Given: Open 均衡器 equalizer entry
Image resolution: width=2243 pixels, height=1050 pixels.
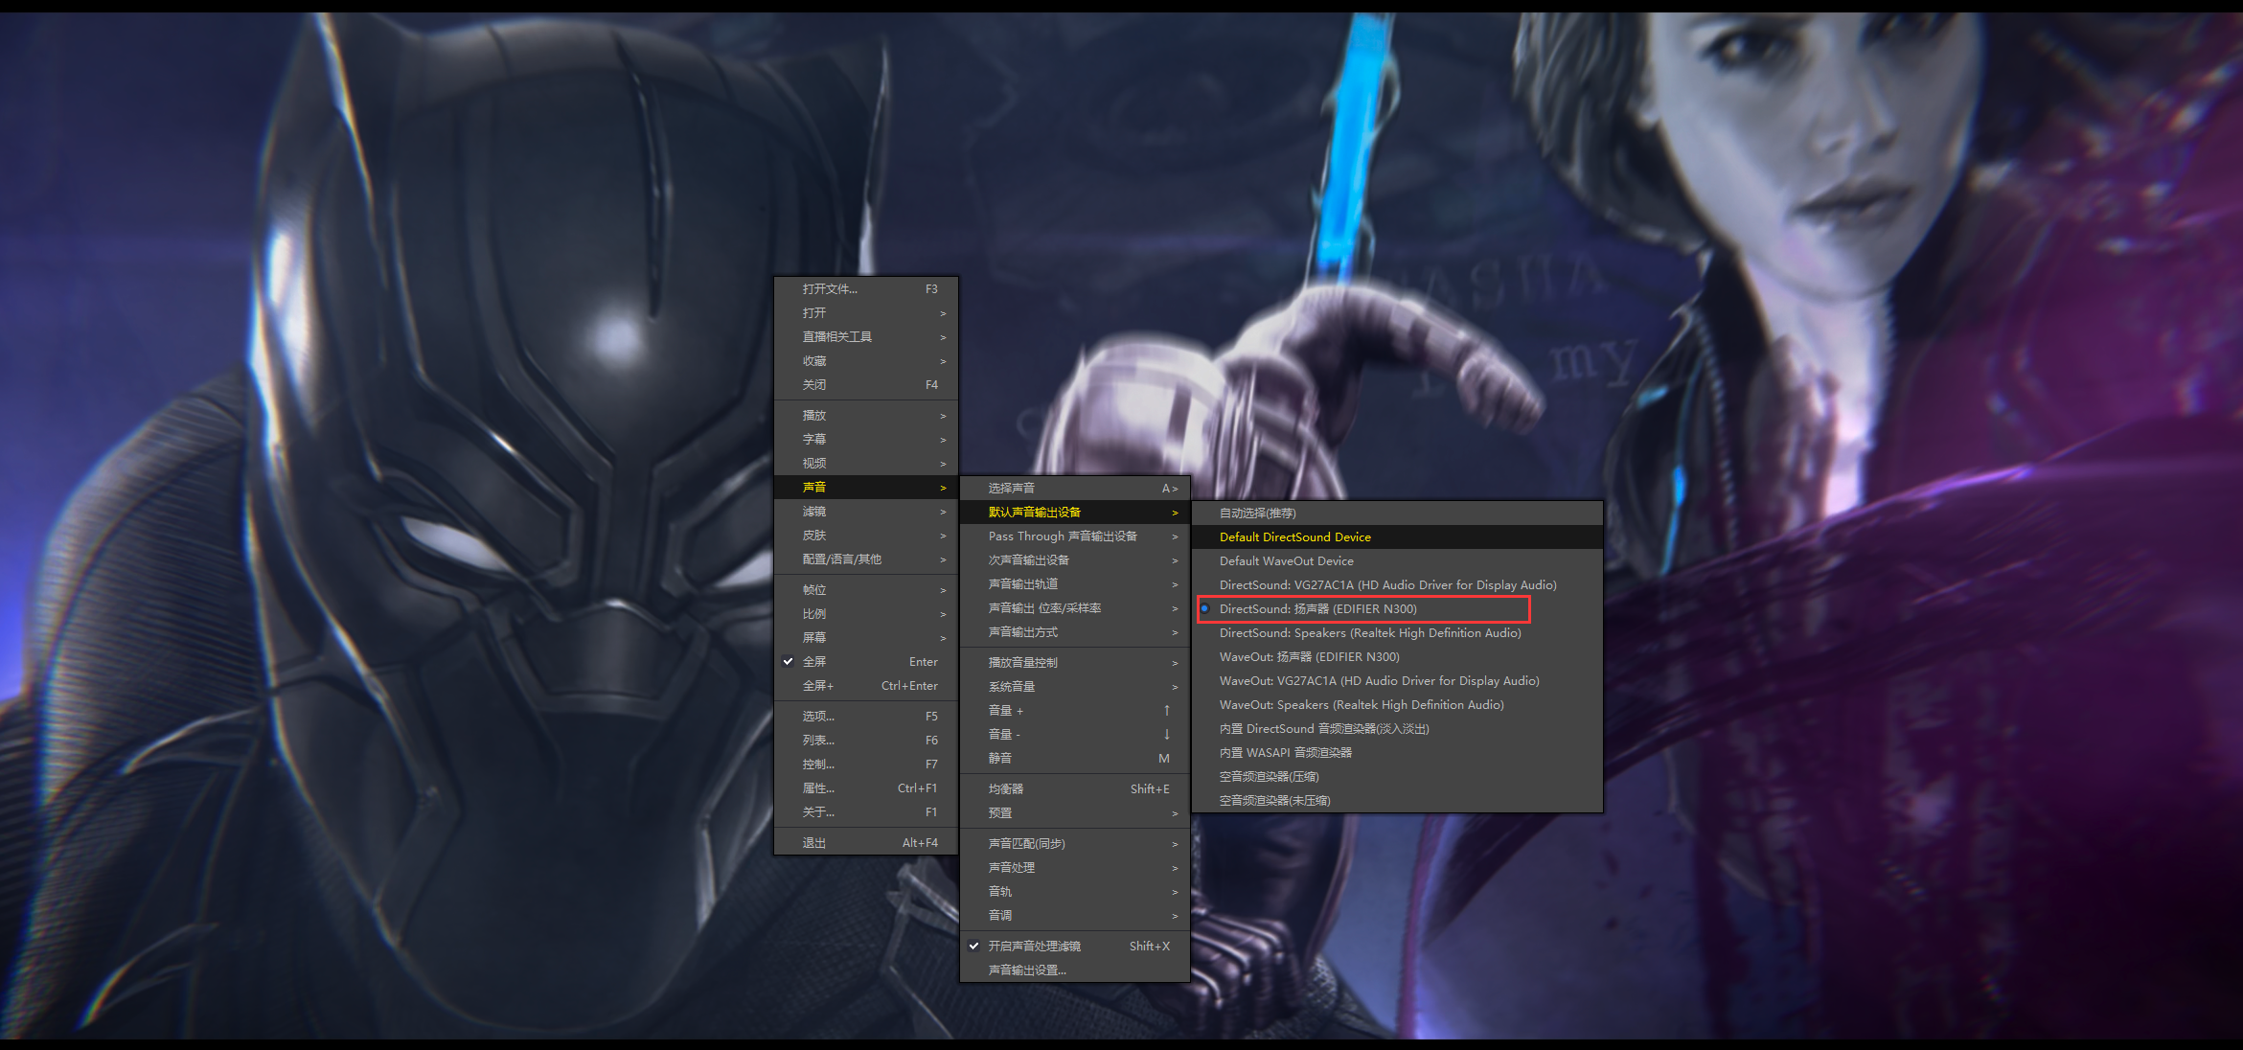Looking at the screenshot, I should pyautogui.click(x=1006, y=789).
